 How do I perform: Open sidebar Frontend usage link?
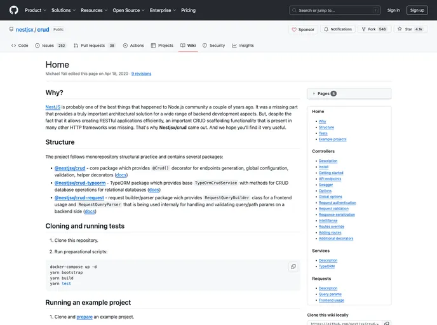click(x=332, y=300)
